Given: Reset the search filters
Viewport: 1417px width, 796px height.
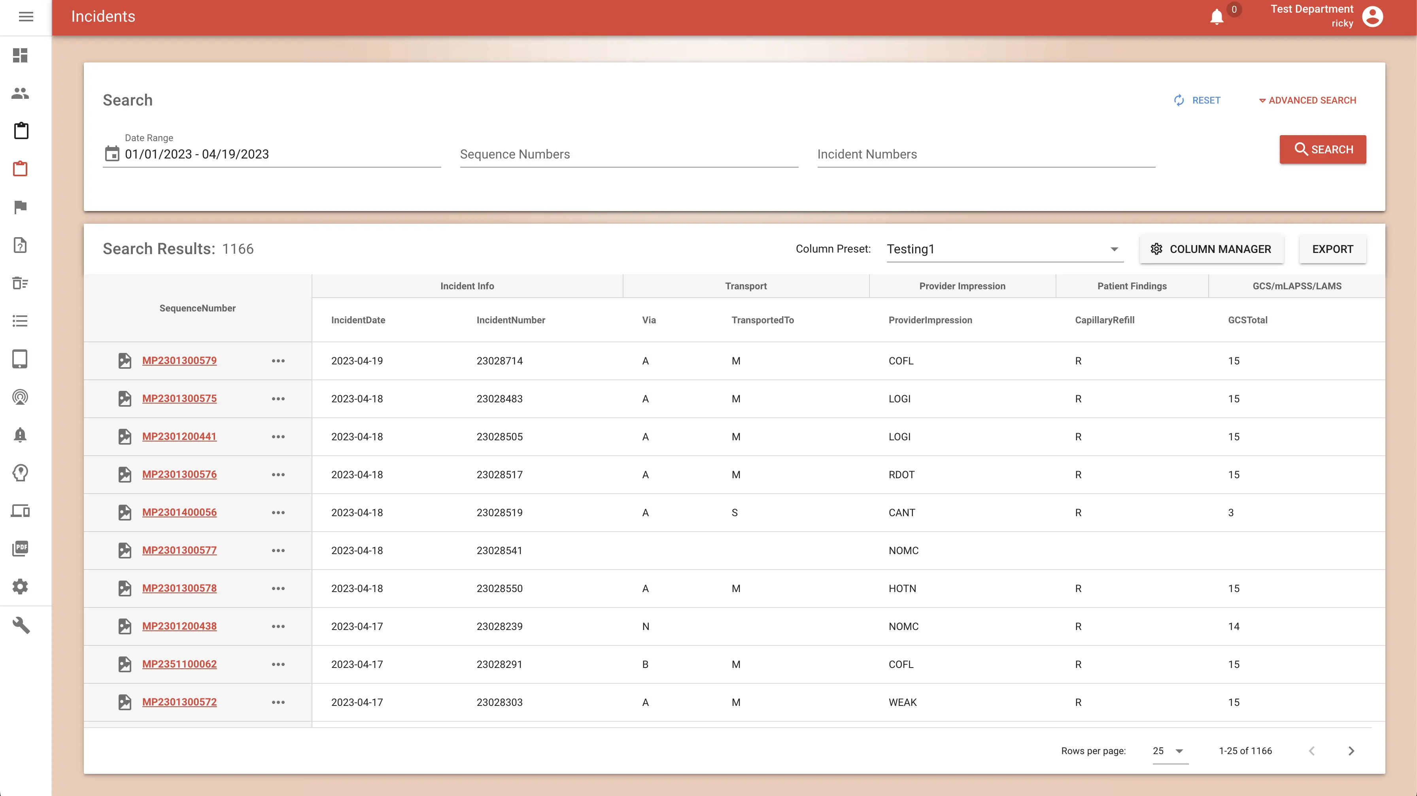Looking at the screenshot, I should (1197, 101).
